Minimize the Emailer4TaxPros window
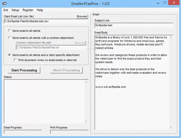 point(158,3)
